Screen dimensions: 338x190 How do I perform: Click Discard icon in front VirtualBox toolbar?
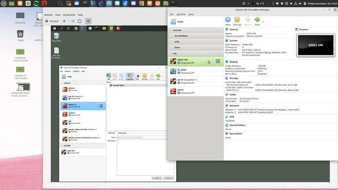[248, 21]
